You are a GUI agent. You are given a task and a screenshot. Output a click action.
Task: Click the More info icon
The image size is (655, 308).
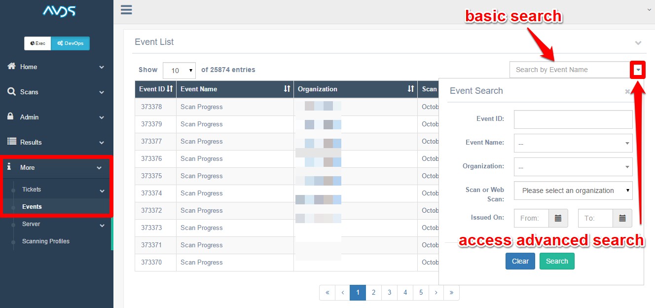click(x=9, y=167)
